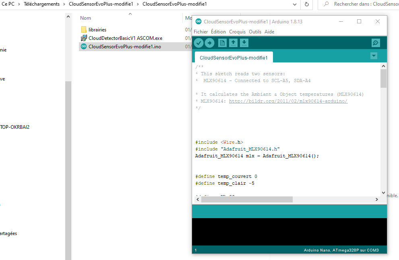Open the Outils menu
This screenshot has width=399, height=260.
(x=255, y=31)
